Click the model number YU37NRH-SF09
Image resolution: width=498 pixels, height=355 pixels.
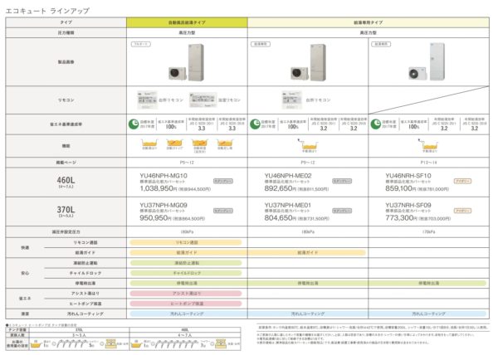(x=408, y=205)
